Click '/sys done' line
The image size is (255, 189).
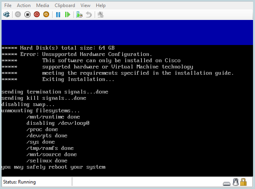point(40,142)
